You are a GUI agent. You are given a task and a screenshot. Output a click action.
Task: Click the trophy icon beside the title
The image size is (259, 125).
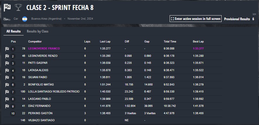[x=18, y=8]
